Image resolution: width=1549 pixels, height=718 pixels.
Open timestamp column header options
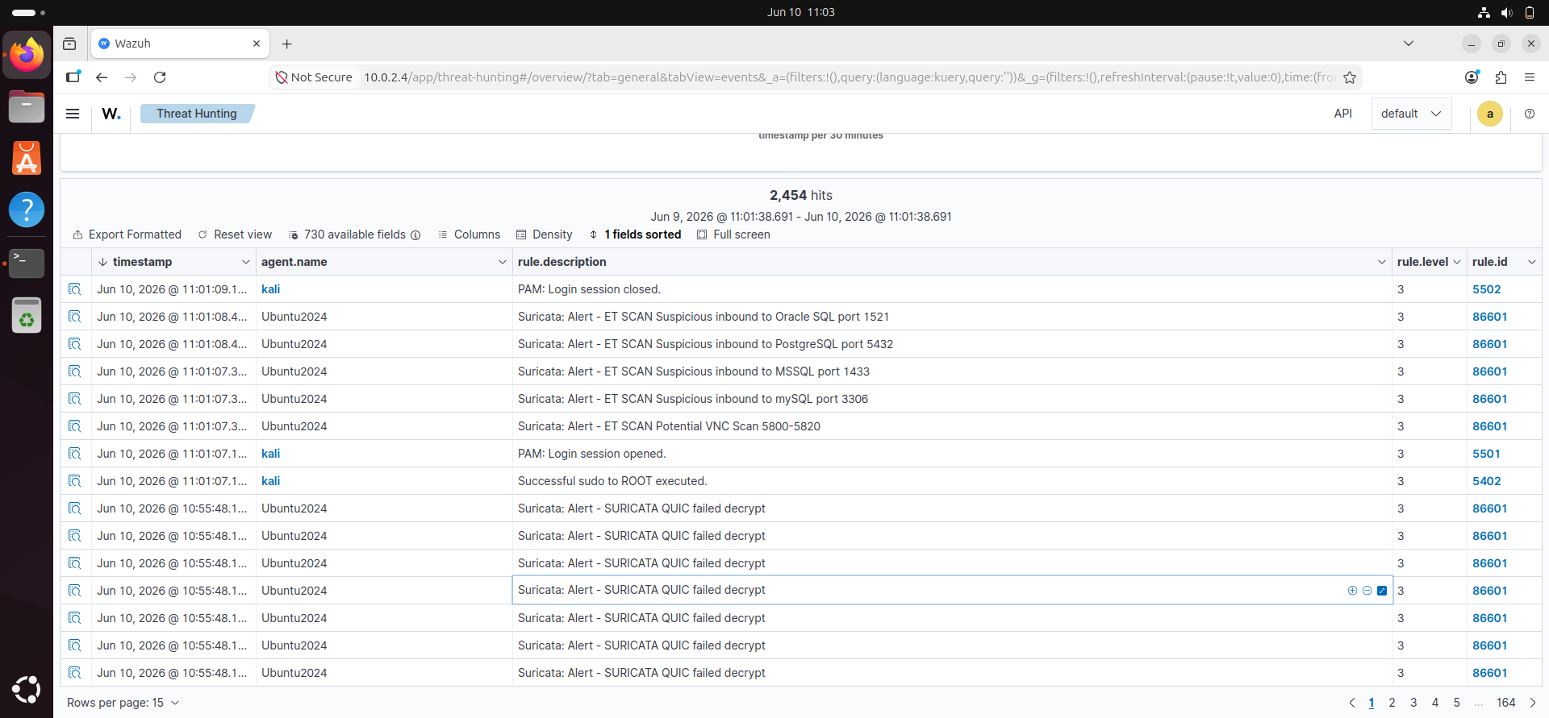pyautogui.click(x=246, y=262)
